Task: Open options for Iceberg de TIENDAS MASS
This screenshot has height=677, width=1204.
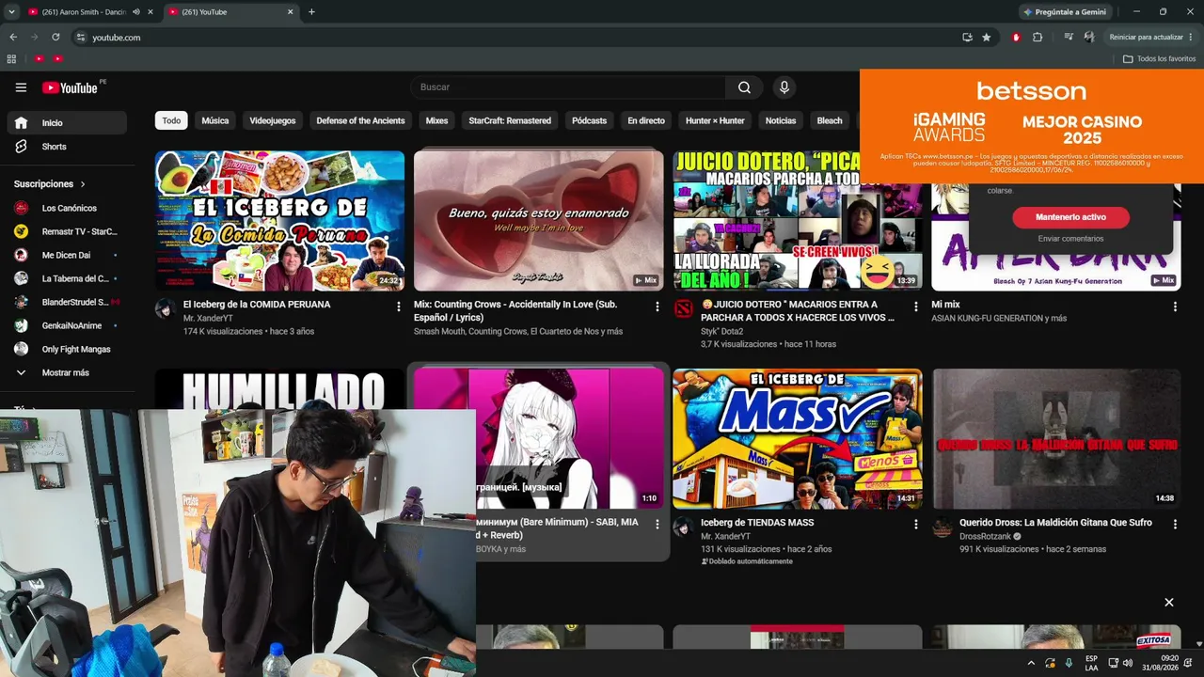Action: [x=916, y=525]
